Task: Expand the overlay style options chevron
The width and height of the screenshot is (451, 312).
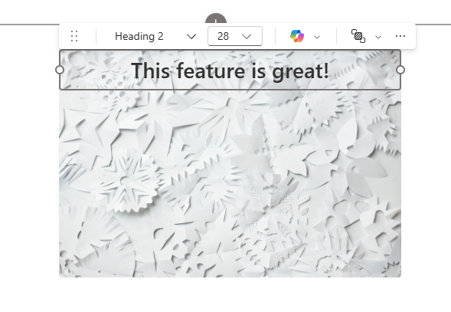Action: [378, 37]
